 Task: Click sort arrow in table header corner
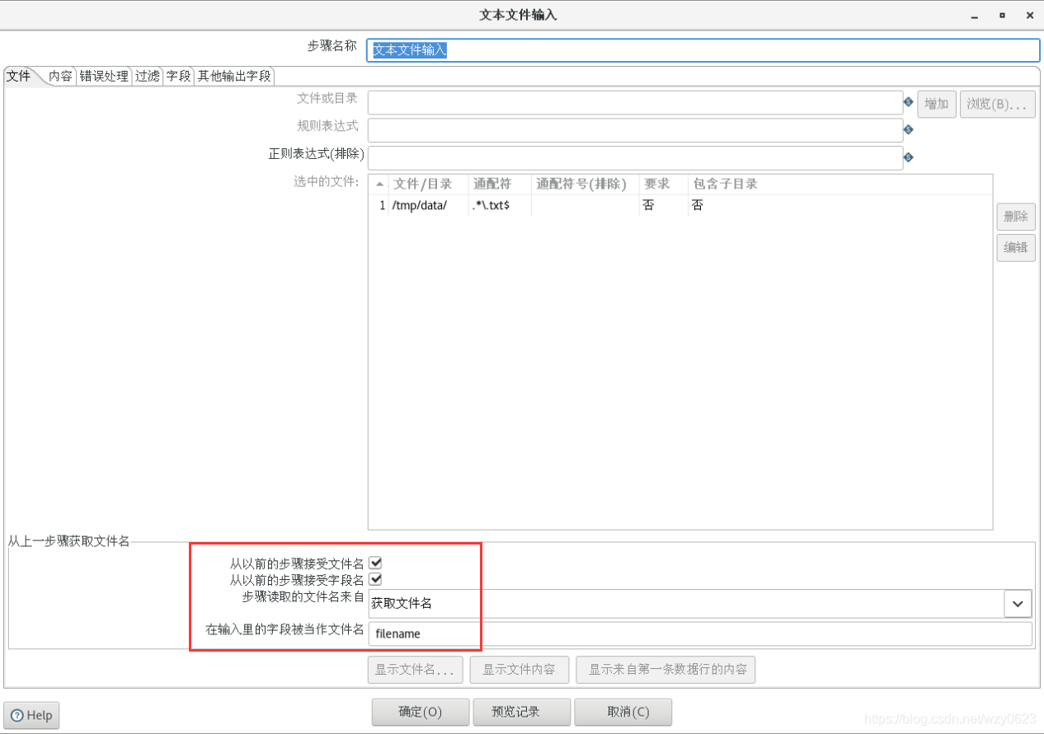pyautogui.click(x=379, y=185)
